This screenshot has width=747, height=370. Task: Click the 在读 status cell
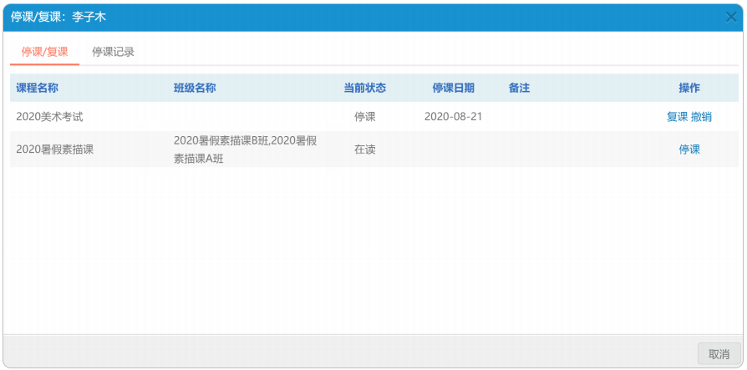(364, 150)
